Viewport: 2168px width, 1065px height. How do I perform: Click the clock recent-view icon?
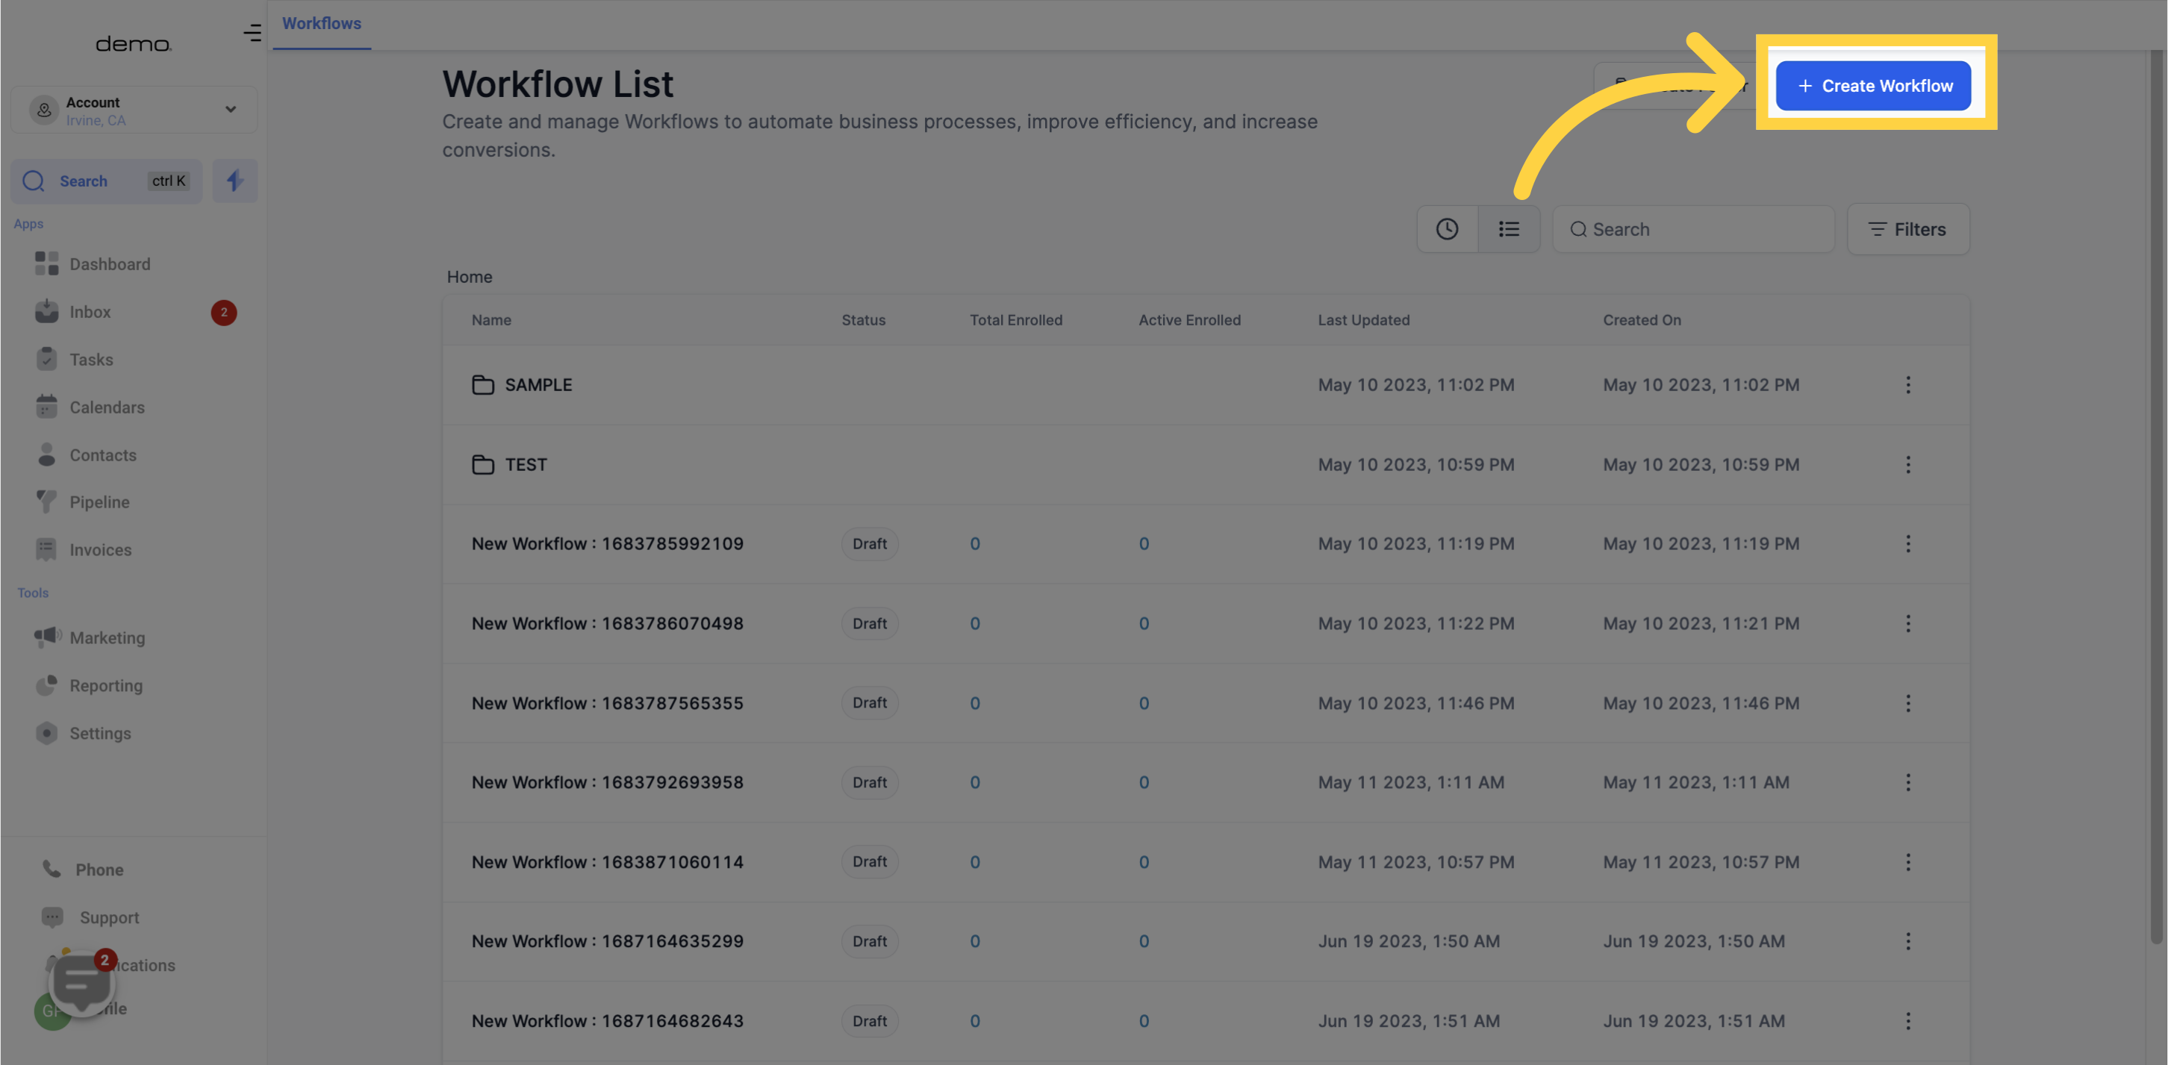coord(1447,229)
